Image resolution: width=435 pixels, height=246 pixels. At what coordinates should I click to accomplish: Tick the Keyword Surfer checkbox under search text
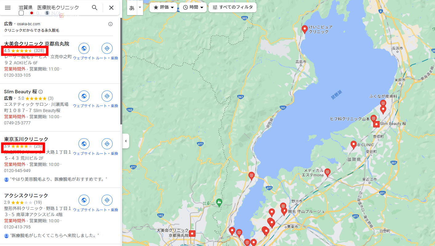click(21, 13)
